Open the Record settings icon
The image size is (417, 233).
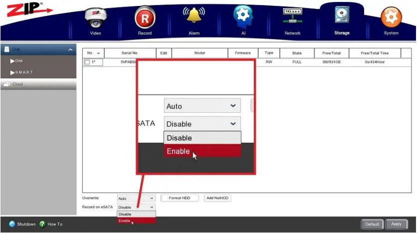coord(145,18)
